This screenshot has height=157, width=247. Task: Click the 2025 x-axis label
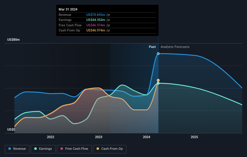(194, 137)
